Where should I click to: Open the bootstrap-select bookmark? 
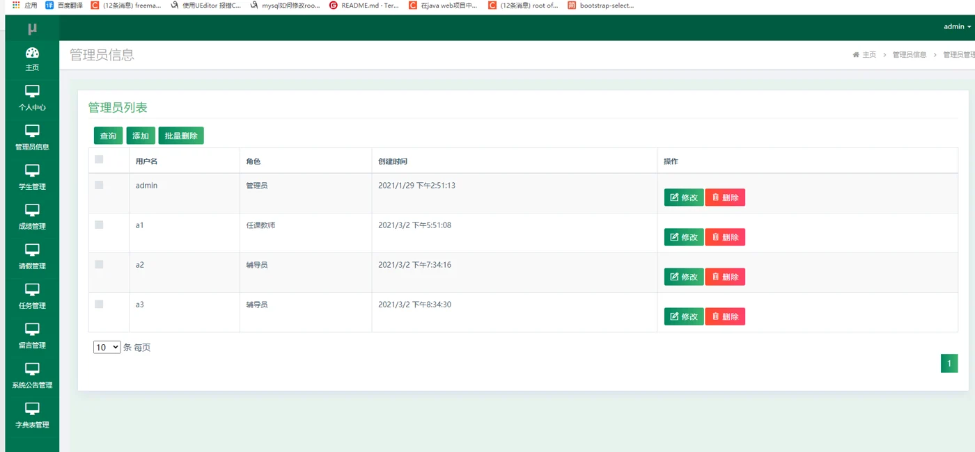coord(600,5)
